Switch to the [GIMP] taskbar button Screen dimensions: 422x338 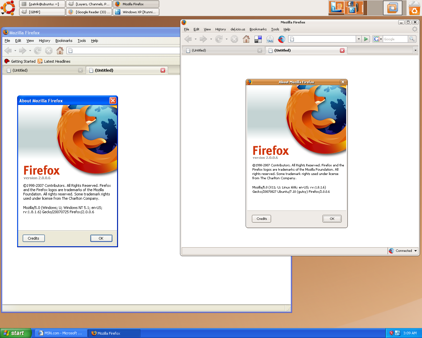coord(42,12)
